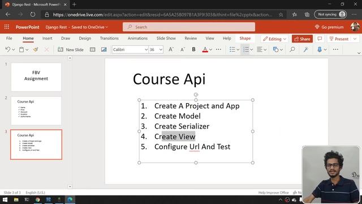Viewport: 362px width, 204px height.
Task: Open the ribbon overflow ellipsis
Action: (335, 49)
